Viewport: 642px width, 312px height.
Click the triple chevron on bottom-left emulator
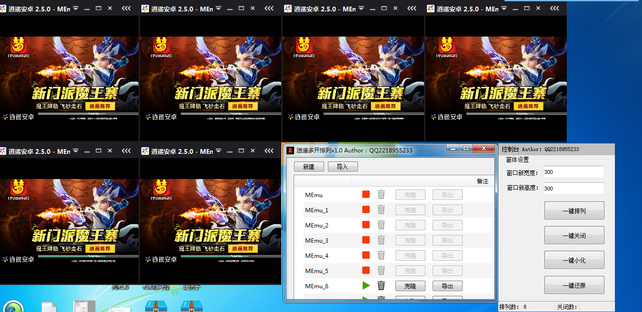click(126, 151)
